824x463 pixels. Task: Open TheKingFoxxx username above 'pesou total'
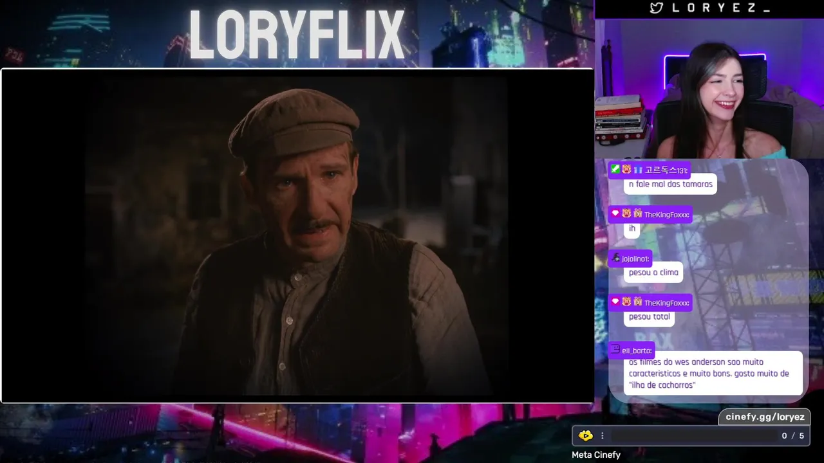pyautogui.click(x=667, y=303)
